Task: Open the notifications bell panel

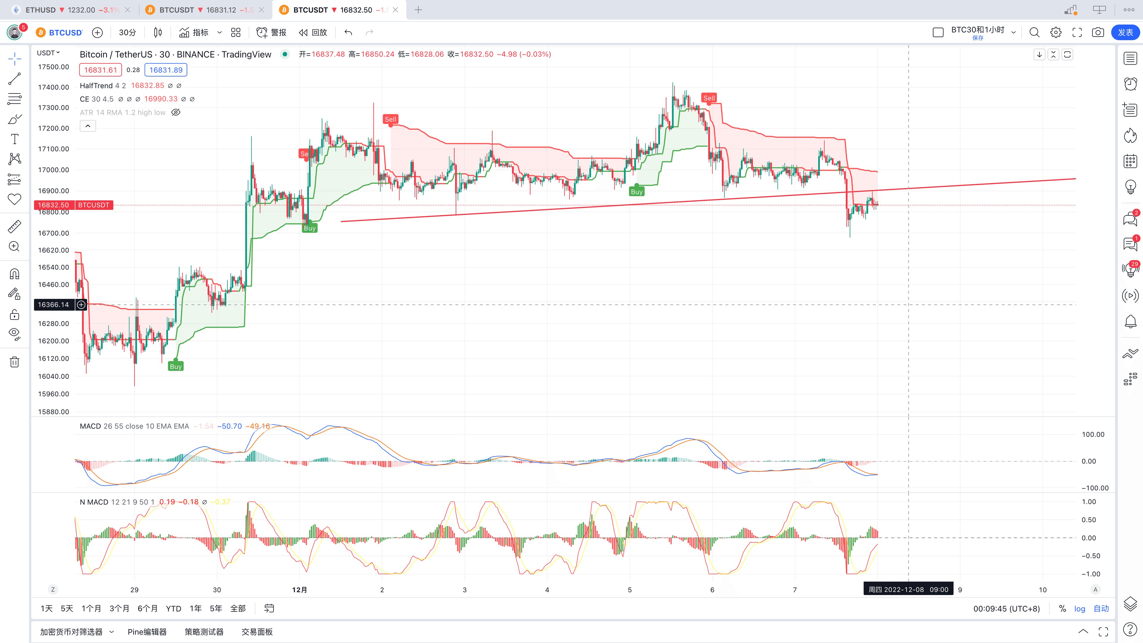Action: [x=1130, y=321]
